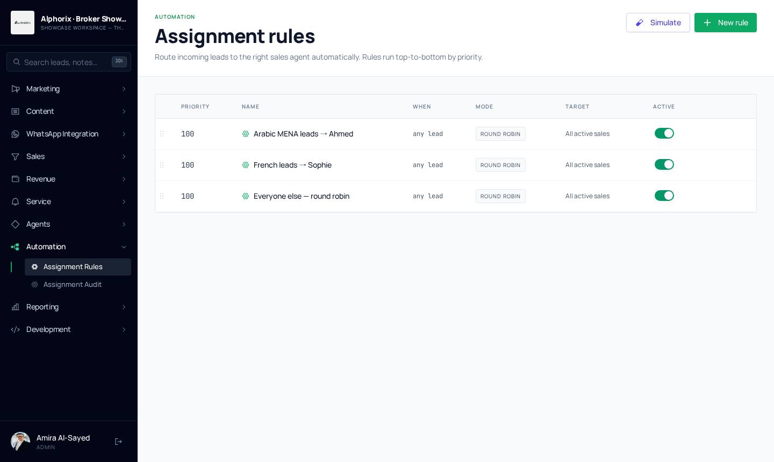
Task: Click the Automation workflow icon
Action: coord(15,247)
